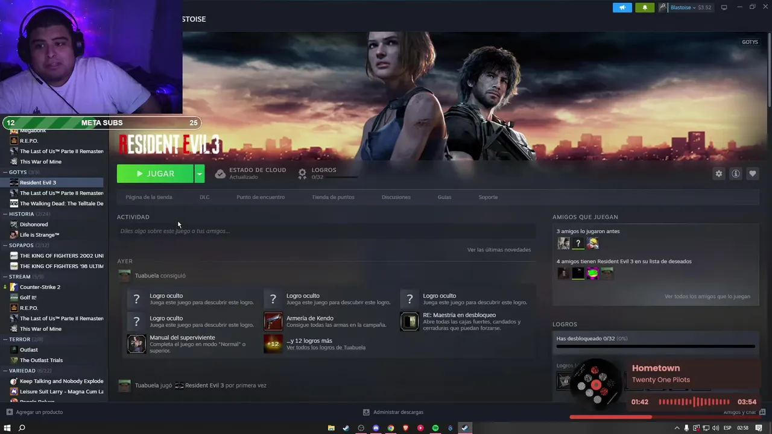The width and height of the screenshot is (772, 434).
Task: Click the Windows Start button
Action: (x=7, y=428)
